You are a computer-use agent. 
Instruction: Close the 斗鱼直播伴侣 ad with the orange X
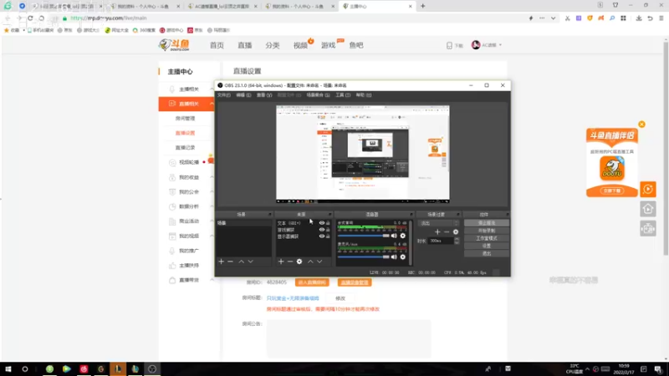[641, 124]
